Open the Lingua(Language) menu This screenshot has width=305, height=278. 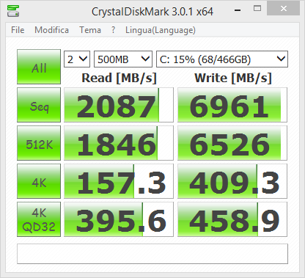161,30
